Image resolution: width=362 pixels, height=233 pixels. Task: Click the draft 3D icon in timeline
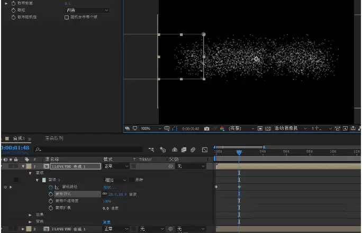pos(163,150)
